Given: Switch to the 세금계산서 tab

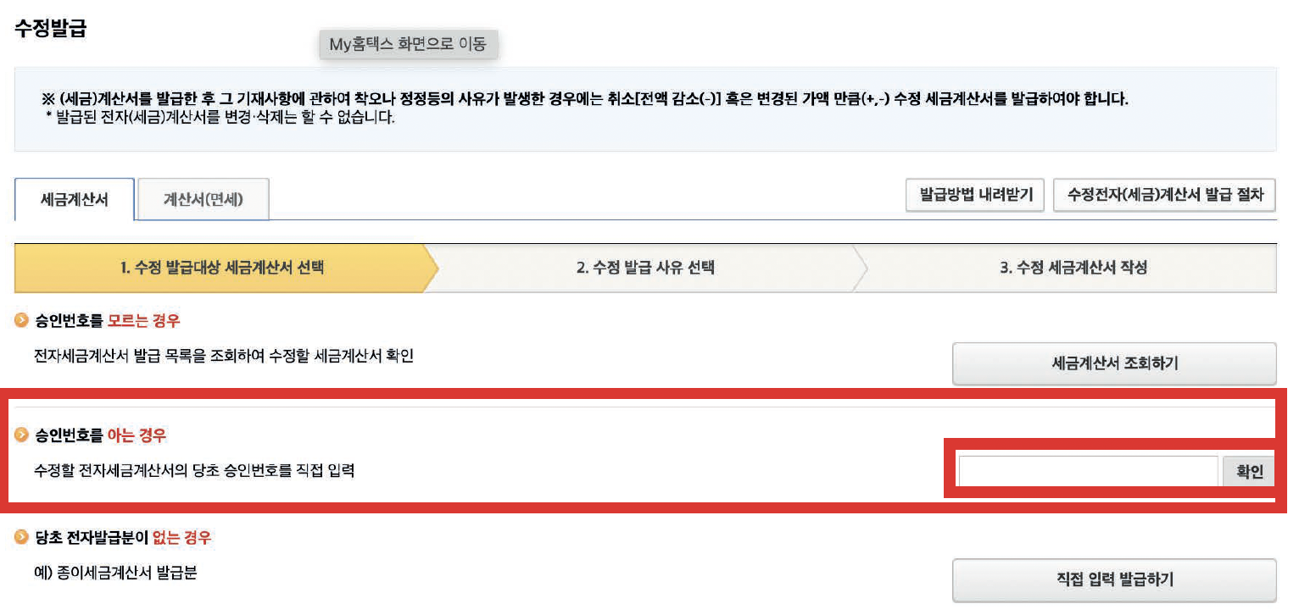Looking at the screenshot, I should point(75,200).
